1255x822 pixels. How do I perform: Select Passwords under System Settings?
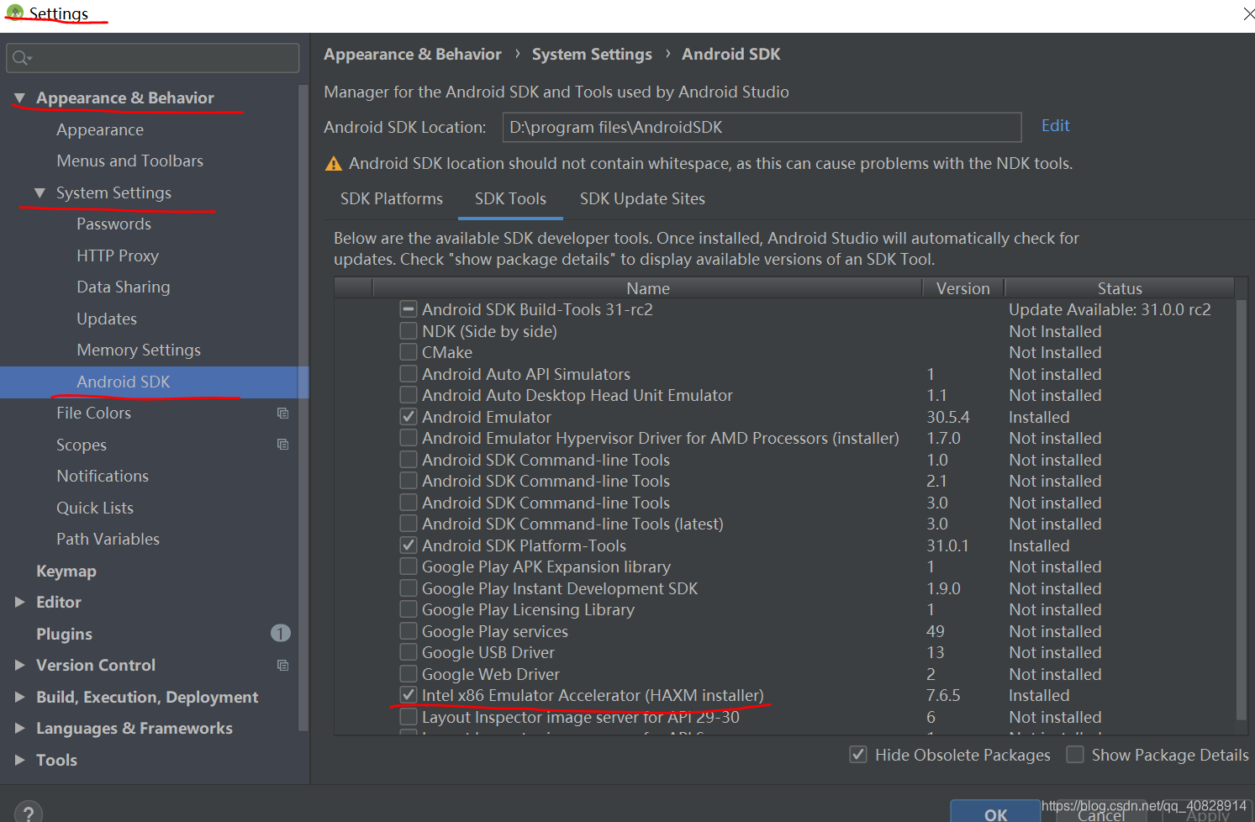click(113, 224)
